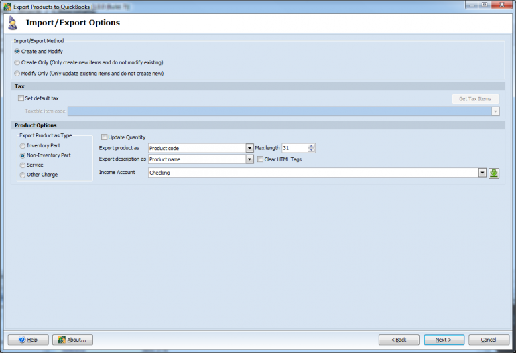
Task: Increase Max length with the up arrow
Action: [312, 146]
